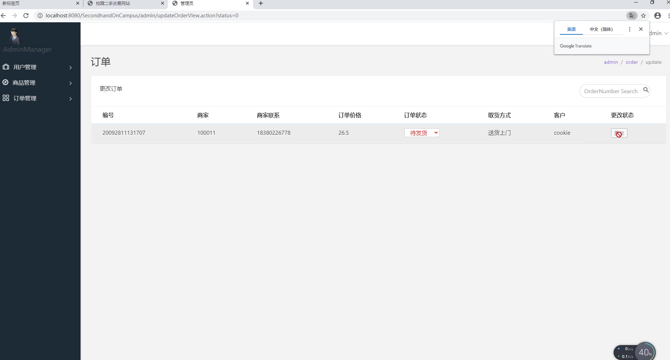Select 英语 in the translate popup

(x=571, y=29)
